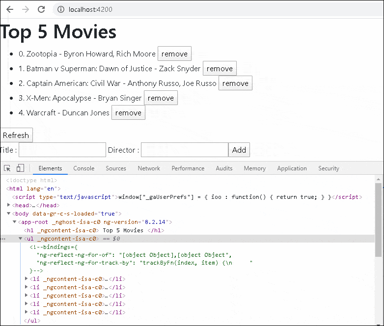This screenshot has width=384, height=326.
Task: Click the Director : label
Action: (123, 150)
